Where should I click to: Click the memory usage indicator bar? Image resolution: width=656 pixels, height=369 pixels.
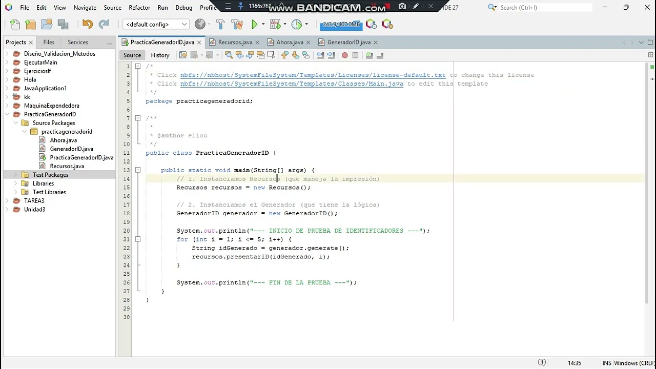[x=341, y=24]
